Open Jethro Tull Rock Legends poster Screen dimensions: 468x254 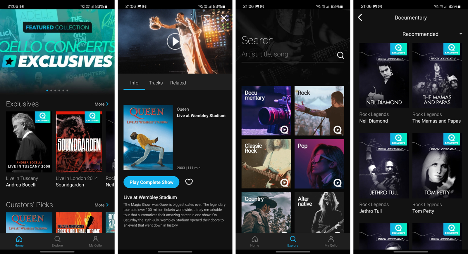[x=384, y=166]
